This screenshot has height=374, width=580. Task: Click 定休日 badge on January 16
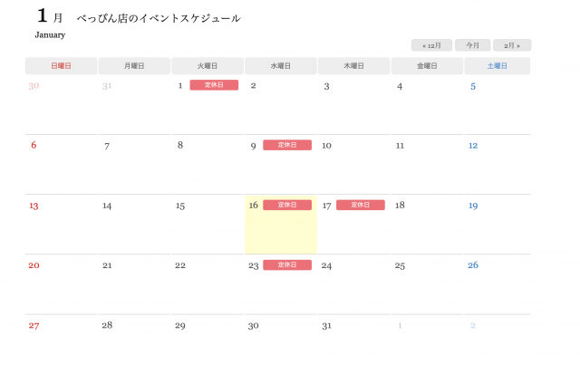pos(287,205)
